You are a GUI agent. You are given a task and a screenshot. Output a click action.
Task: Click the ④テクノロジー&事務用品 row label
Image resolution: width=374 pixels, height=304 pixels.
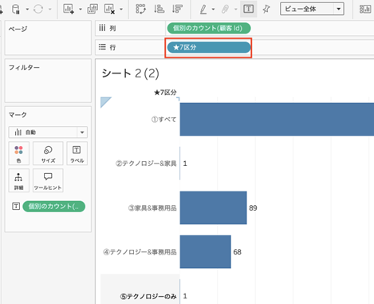(140, 252)
